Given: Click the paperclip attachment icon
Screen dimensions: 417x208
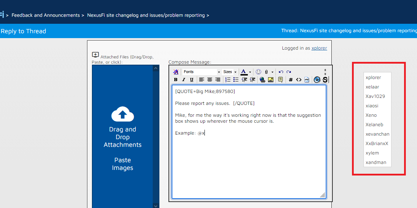Looking at the screenshot, I should click(266, 72).
